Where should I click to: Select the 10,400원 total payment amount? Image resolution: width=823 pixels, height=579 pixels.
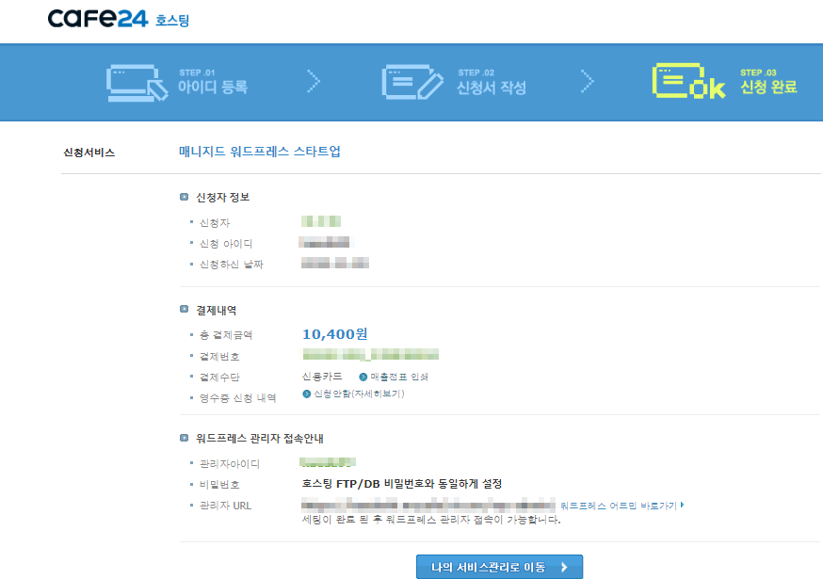[335, 334]
